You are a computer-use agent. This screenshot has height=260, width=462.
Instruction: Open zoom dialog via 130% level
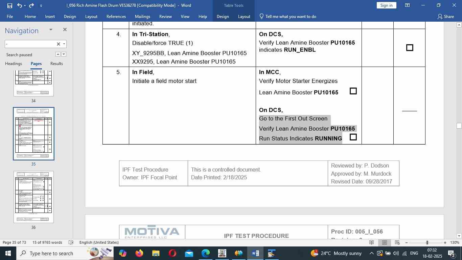455,242
